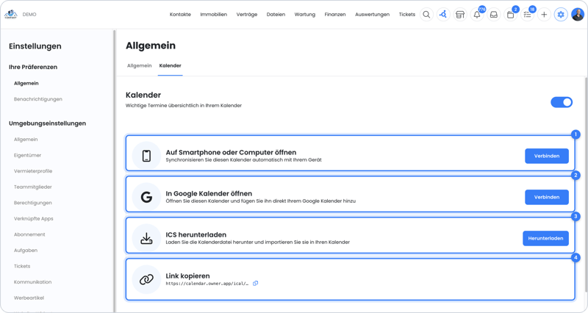Click ICS herunterladen title

(196, 234)
